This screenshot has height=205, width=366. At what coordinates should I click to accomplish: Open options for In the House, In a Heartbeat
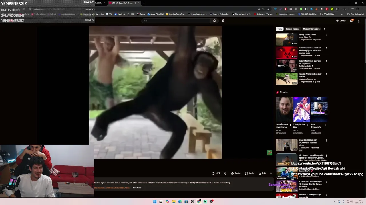pos(326,48)
